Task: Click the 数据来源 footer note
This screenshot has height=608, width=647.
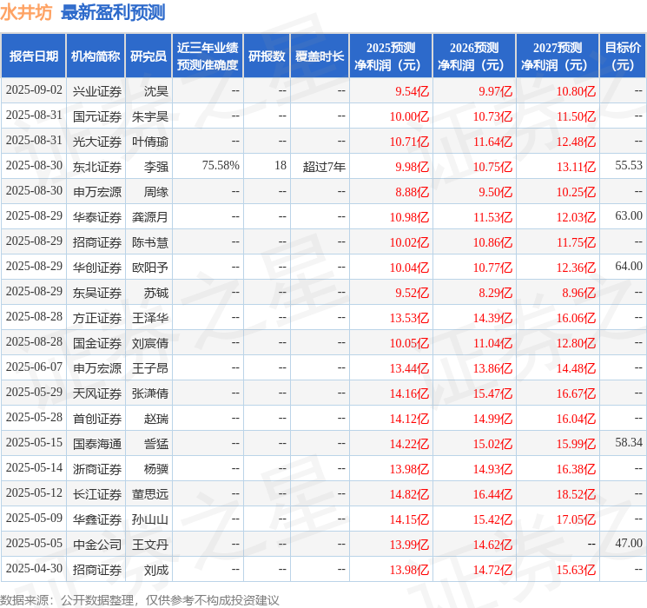Action: (x=140, y=600)
